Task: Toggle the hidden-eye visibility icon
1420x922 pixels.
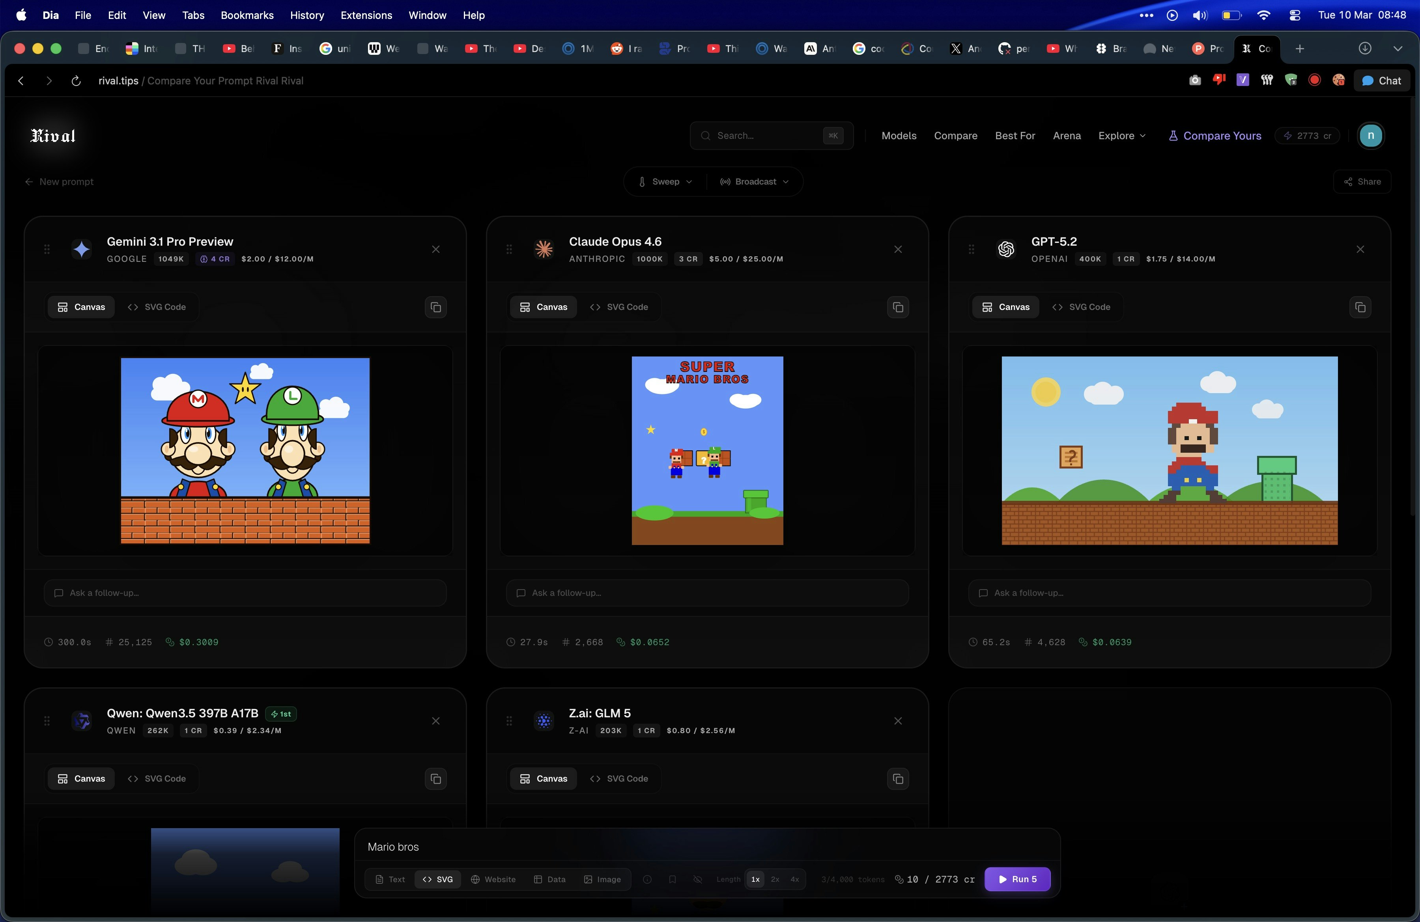Action: tap(697, 879)
